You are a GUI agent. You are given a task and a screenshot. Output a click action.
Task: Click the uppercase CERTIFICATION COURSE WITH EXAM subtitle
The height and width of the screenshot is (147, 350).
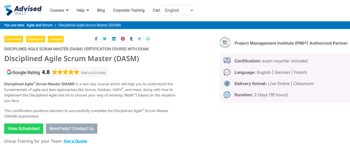76,49
